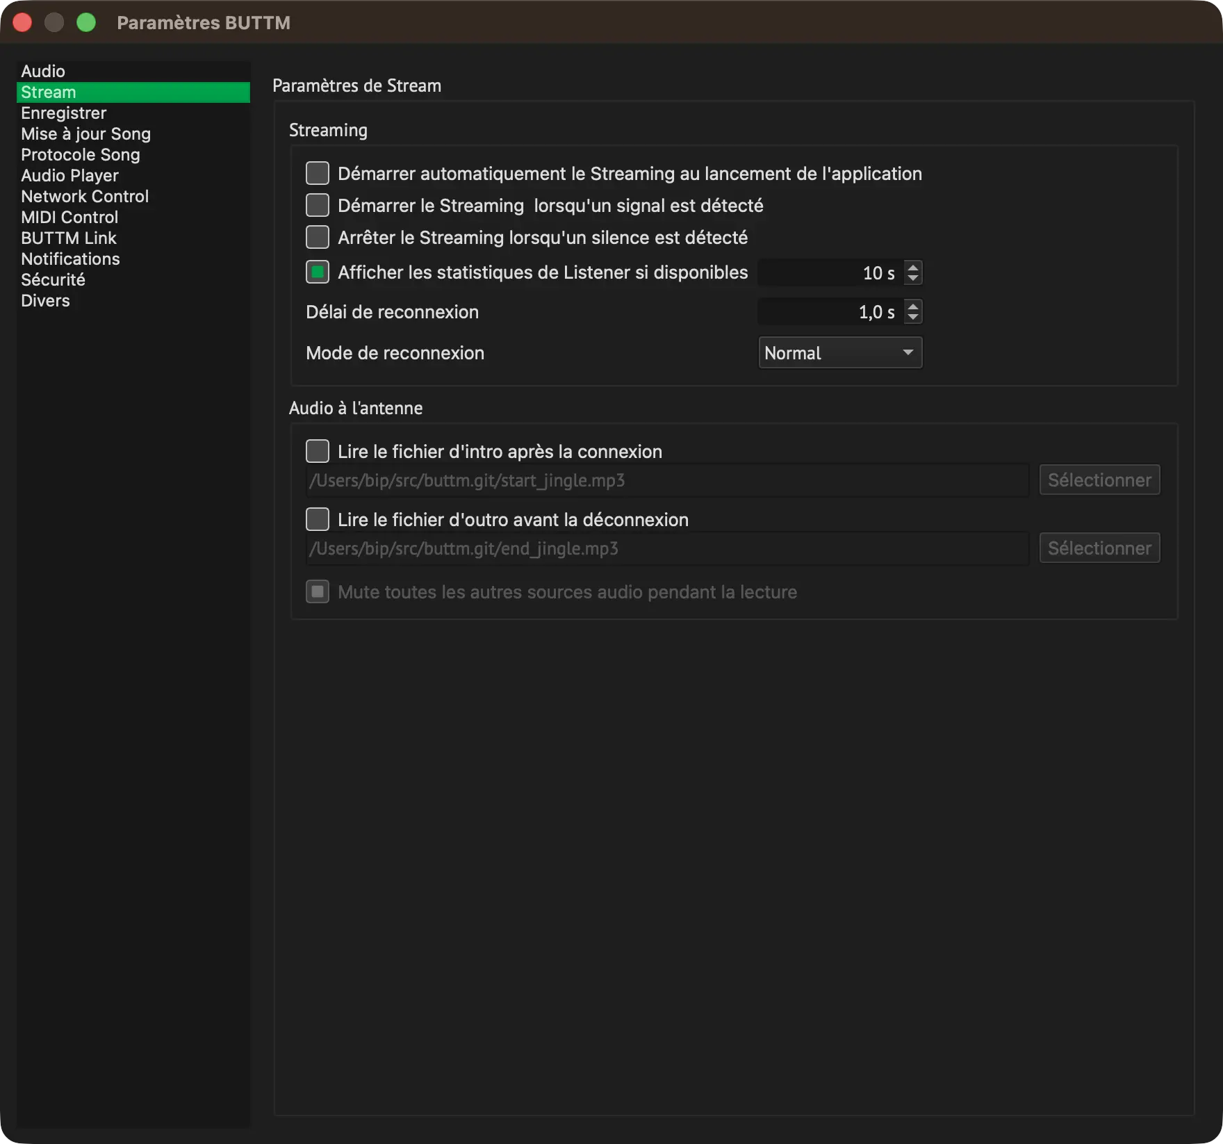Open the Sécurité section
The width and height of the screenshot is (1223, 1144).
point(133,279)
